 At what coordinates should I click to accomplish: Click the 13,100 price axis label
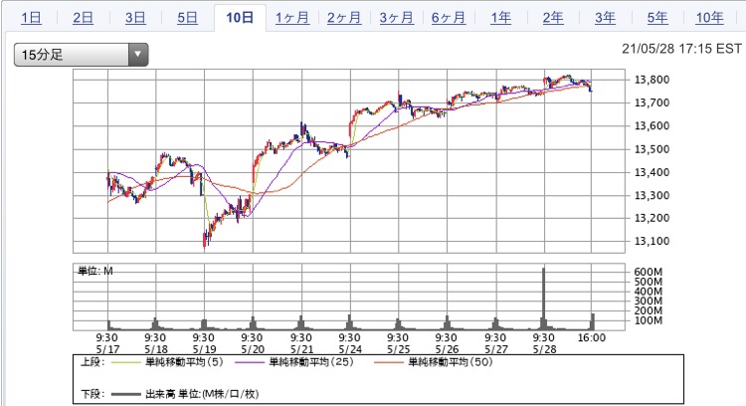[x=652, y=241]
